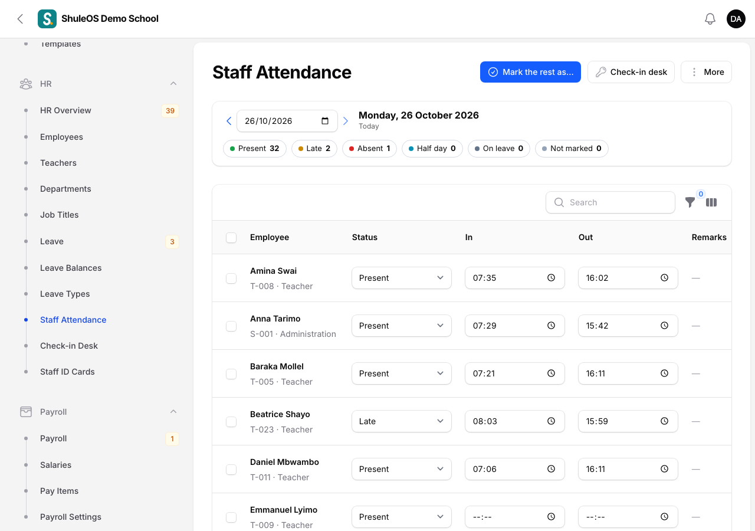Open clock picker for Amina Swai Out time

(x=664, y=278)
